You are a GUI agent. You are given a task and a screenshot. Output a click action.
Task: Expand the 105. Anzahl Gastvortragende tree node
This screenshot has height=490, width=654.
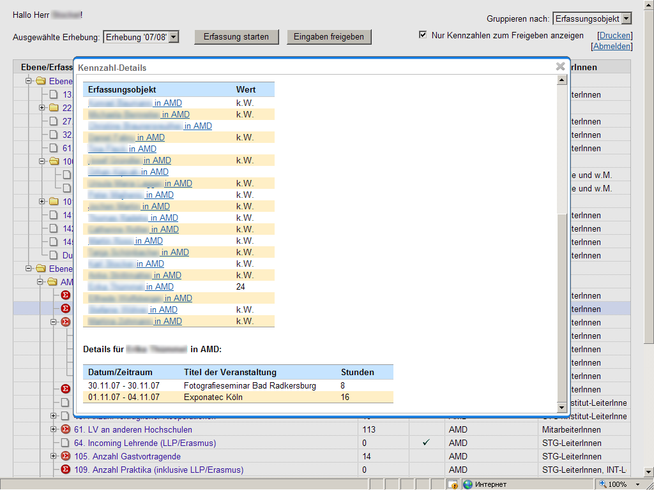coord(54,456)
